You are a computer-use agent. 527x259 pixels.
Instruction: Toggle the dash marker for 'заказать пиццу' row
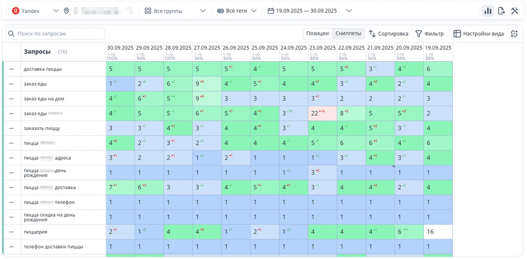click(11, 128)
